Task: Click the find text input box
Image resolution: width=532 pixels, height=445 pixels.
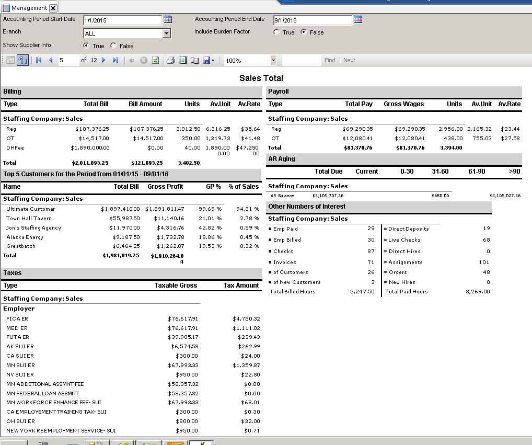Action: coord(302,60)
